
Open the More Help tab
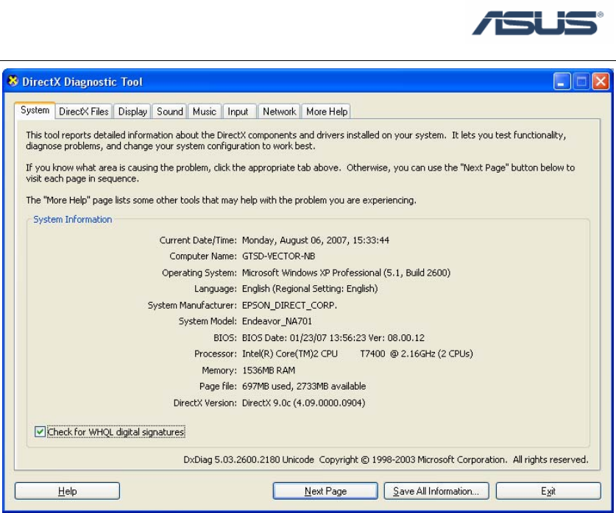tap(327, 112)
